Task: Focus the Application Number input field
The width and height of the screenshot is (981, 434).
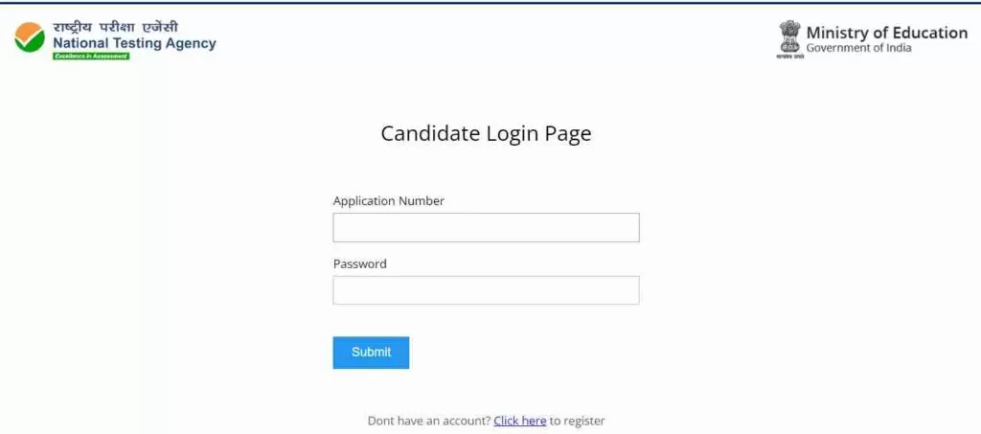Action: pos(486,228)
